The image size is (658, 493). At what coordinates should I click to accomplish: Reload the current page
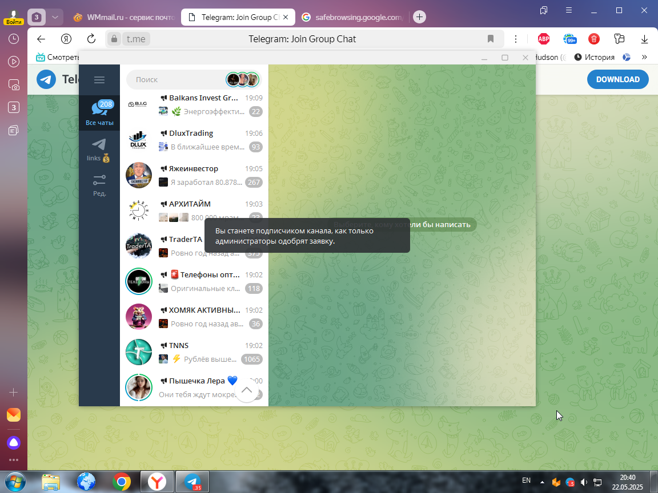coord(91,39)
